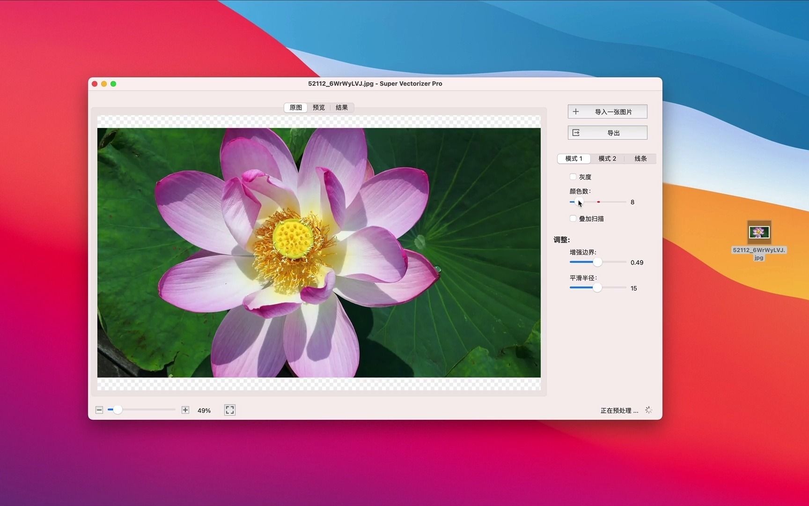The width and height of the screenshot is (809, 506).
Task: Click the zoom in plus icon
Action: pyautogui.click(x=185, y=410)
